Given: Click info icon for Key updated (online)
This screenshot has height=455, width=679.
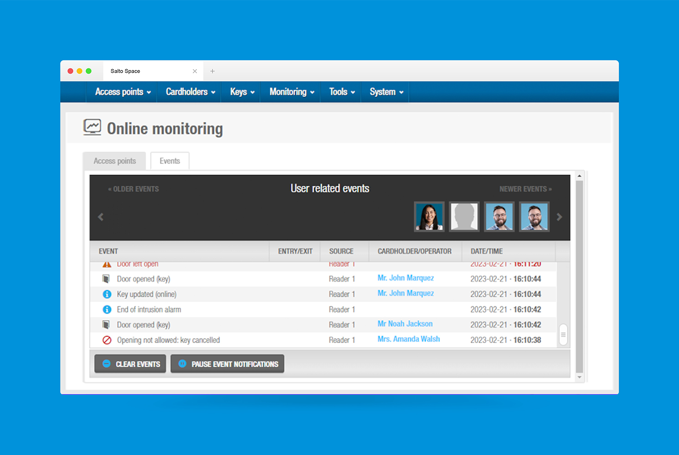Looking at the screenshot, I should (x=107, y=294).
